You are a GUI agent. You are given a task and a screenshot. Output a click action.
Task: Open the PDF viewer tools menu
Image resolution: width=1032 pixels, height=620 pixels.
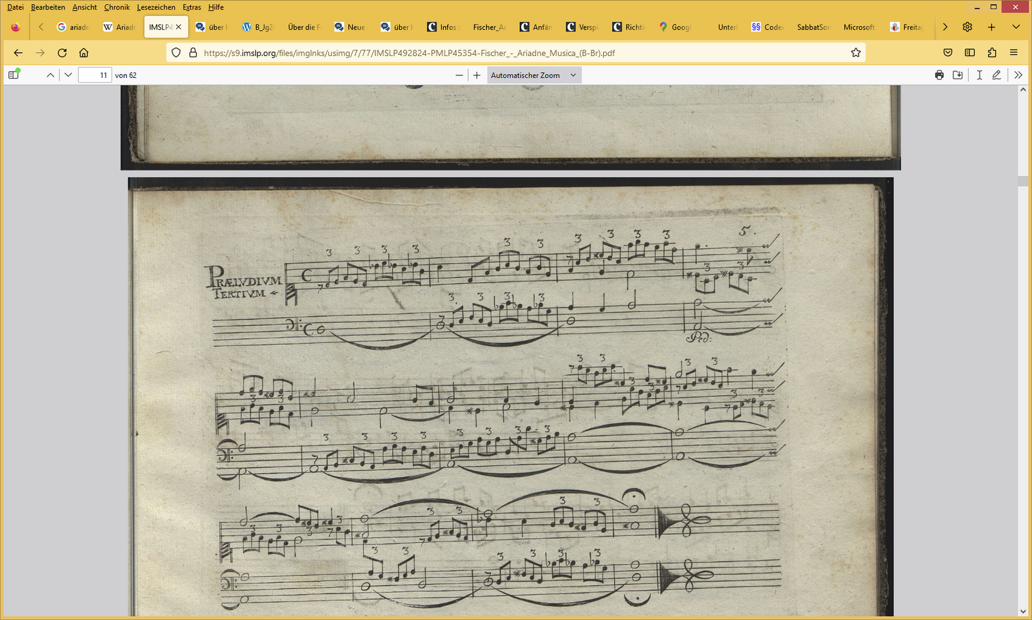[x=1018, y=75]
